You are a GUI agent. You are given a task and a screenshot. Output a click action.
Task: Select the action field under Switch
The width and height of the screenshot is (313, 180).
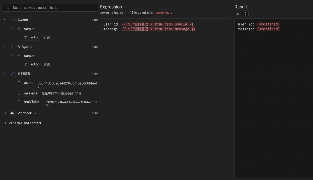tap(32, 38)
